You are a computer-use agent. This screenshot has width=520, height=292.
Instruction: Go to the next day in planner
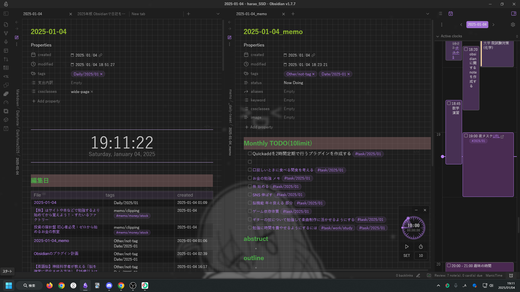click(x=493, y=25)
